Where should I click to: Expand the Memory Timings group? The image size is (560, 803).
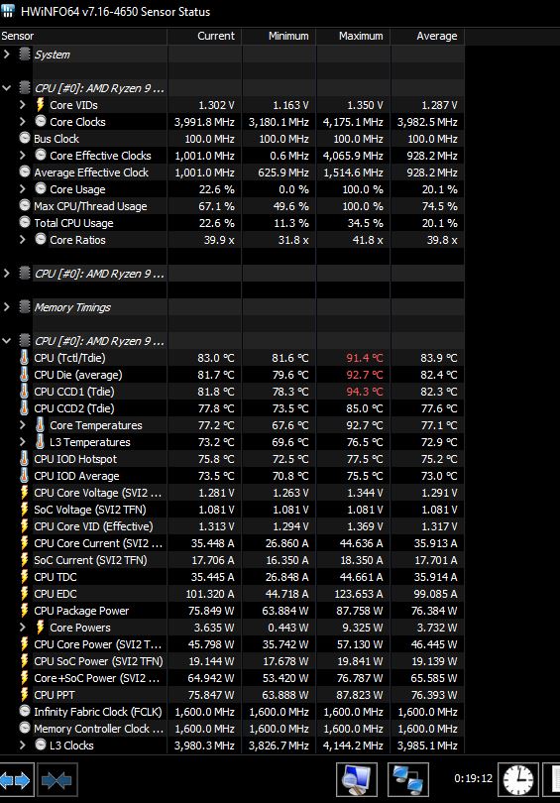click(7, 306)
